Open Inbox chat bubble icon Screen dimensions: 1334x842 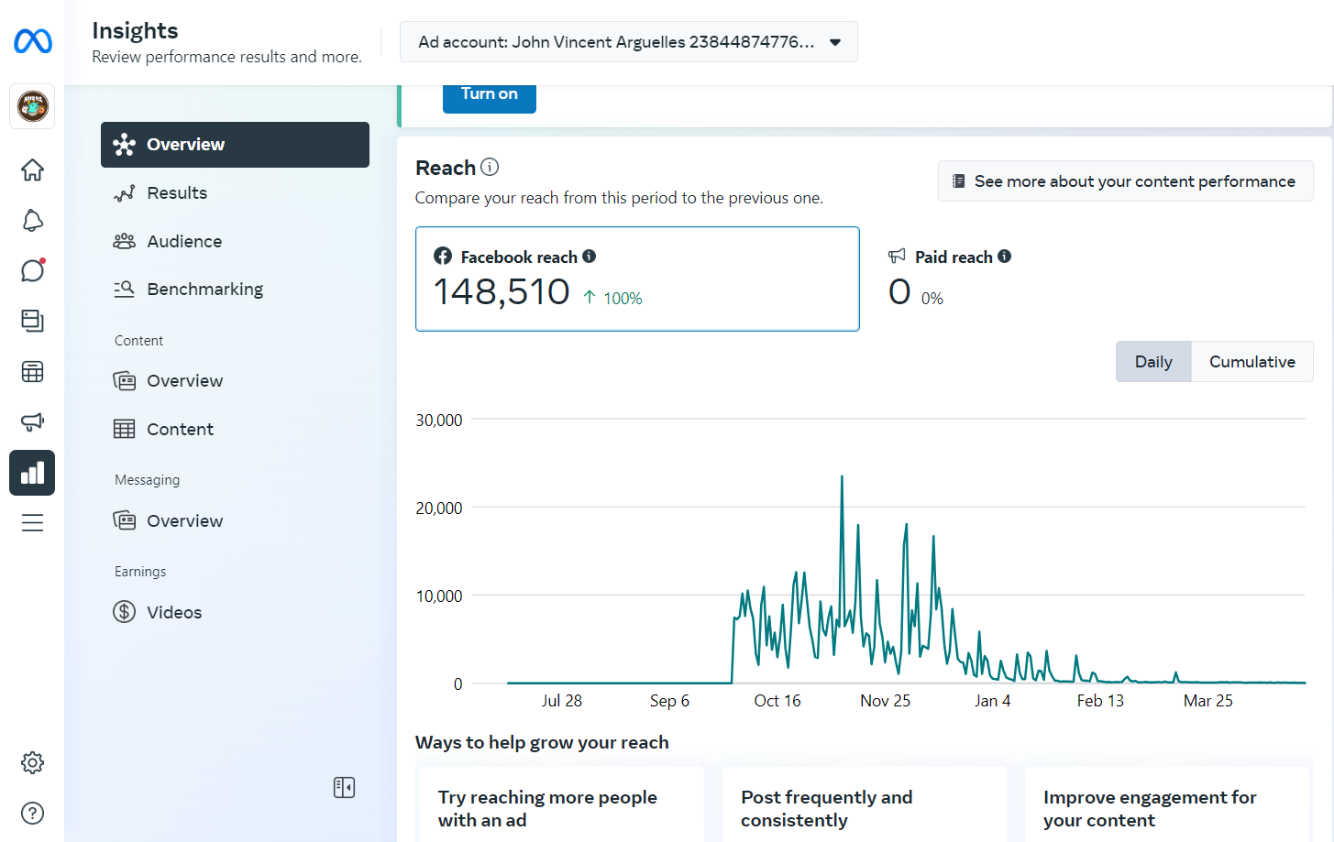click(x=32, y=271)
